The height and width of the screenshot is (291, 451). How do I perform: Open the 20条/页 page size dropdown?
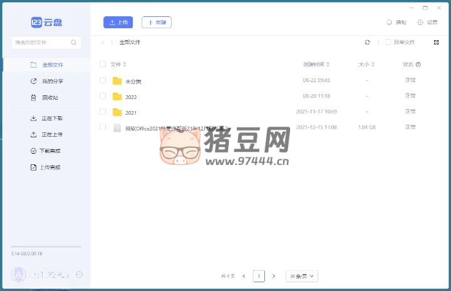click(302, 276)
